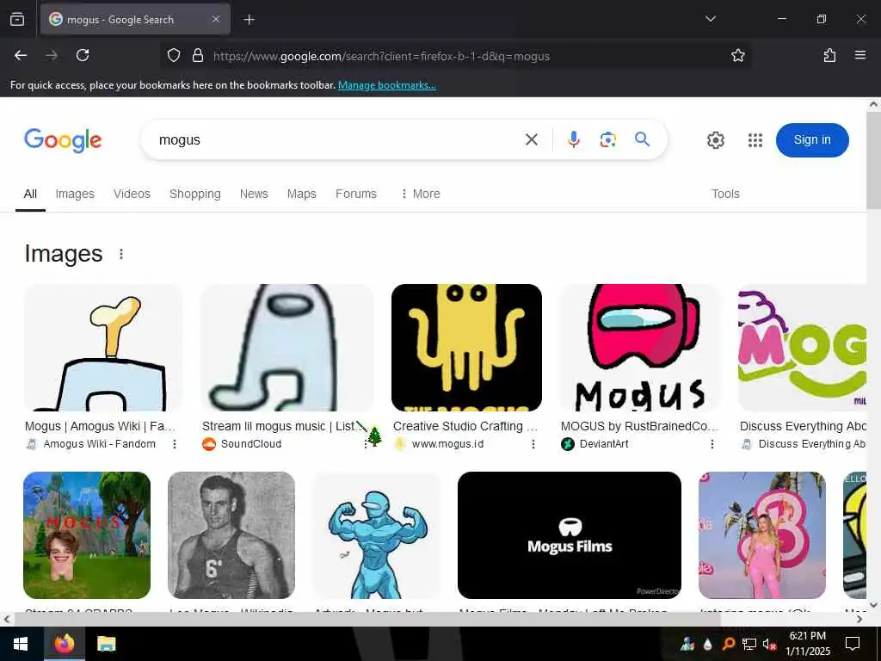Screen dimensions: 881x661
Task: Click the Sign in button
Action: tap(812, 140)
